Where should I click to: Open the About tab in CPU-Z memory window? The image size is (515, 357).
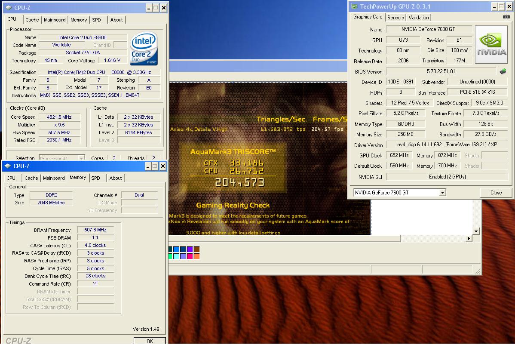click(116, 178)
